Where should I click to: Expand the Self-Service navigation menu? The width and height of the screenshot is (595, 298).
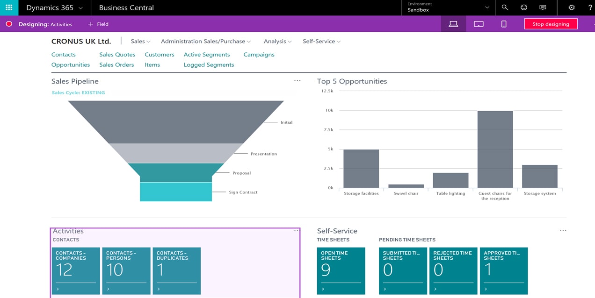[321, 41]
